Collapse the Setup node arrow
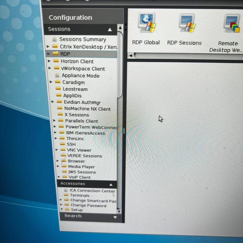 (62, 209)
